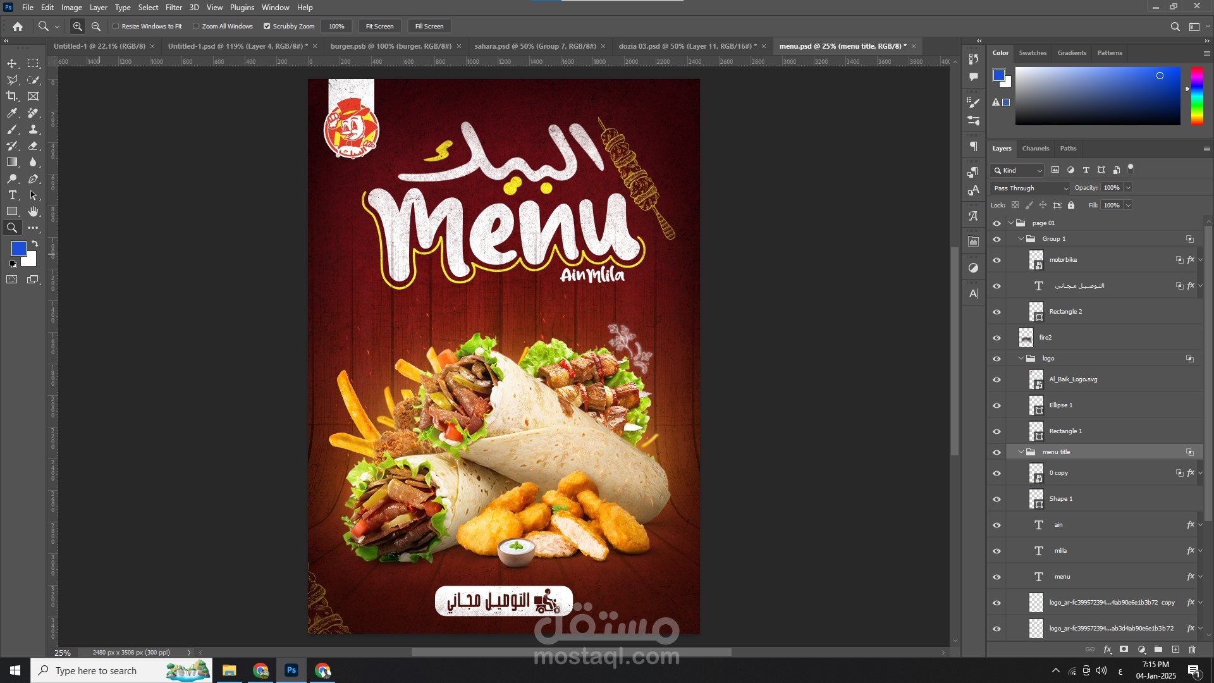Collapse the Group 1 folder
This screenshot has height=683, width=1214.
(x=1021, y=239)
